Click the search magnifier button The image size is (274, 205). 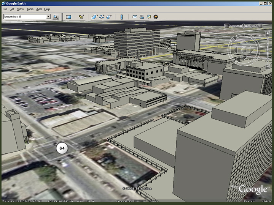(x=56, y=17)
